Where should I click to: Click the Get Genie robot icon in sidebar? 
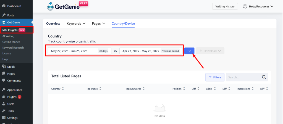click(4, 22)
